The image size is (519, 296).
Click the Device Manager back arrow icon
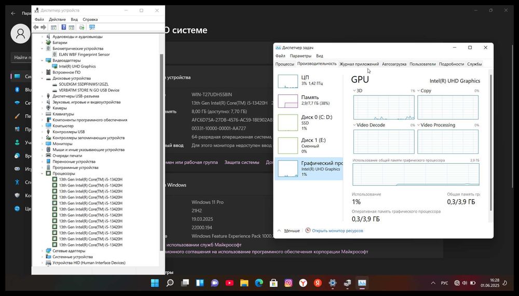(36, 27)
